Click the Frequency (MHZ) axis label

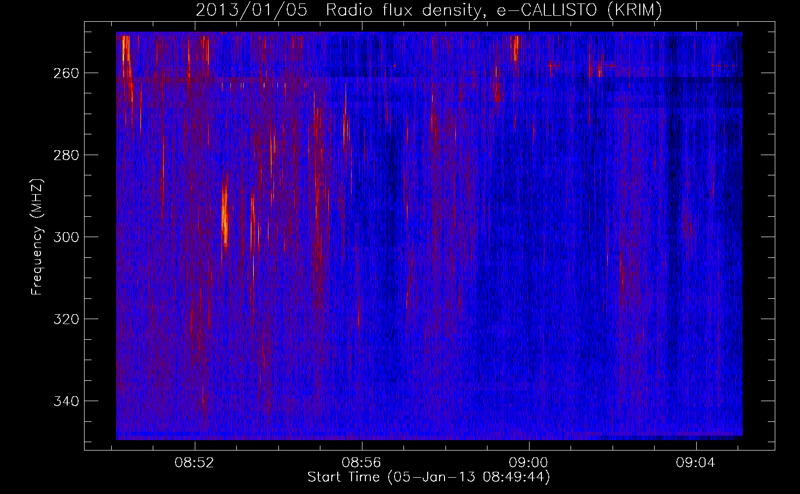pyautogui.click(x=38, y=237)
